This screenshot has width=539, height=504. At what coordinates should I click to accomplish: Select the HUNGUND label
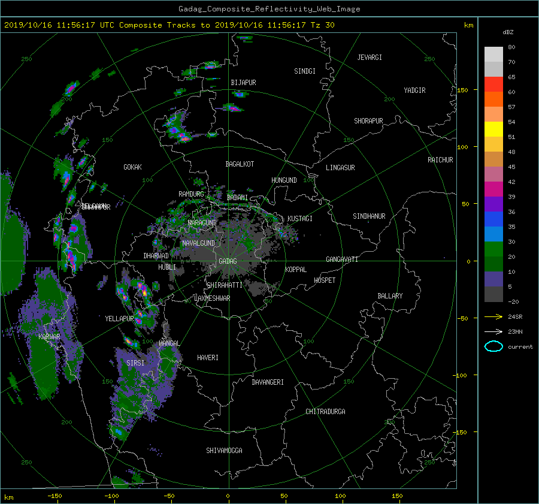[x=284, y=180]
